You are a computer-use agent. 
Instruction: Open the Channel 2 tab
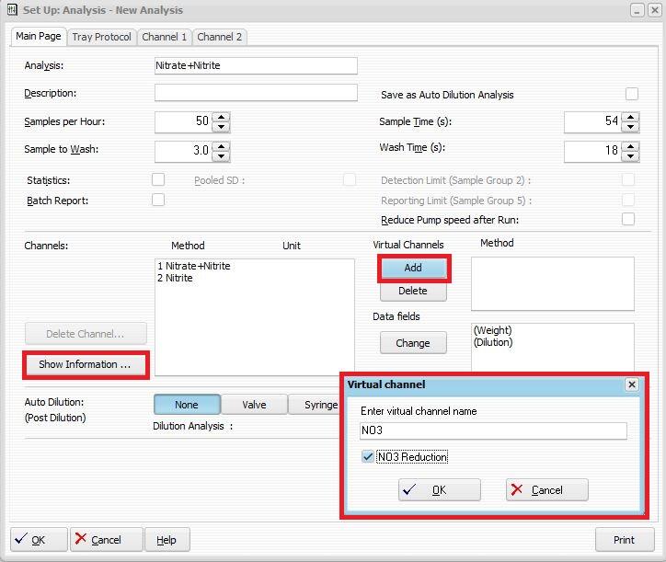click(220, 37)
